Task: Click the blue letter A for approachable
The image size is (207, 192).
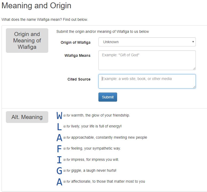Action: click(59, 138)
